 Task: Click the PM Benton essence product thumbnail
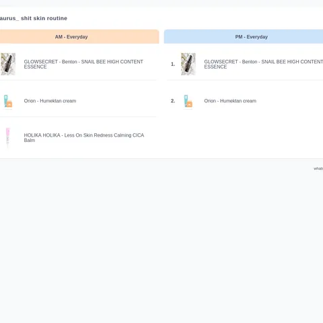[x=188, y=64]
